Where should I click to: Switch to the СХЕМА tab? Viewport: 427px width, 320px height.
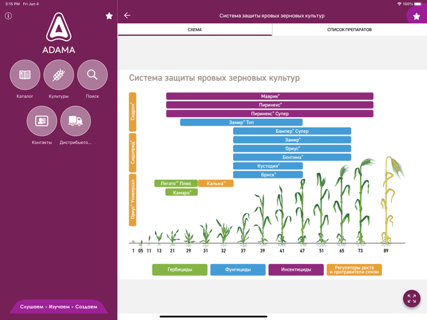pyautogui.click(x=195, y=30)
